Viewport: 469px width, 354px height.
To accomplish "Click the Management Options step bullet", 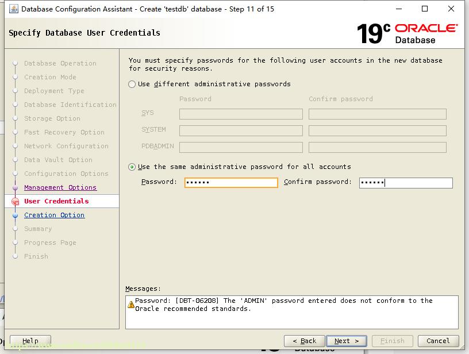I will pyautogui.click(x=16, y=188).
